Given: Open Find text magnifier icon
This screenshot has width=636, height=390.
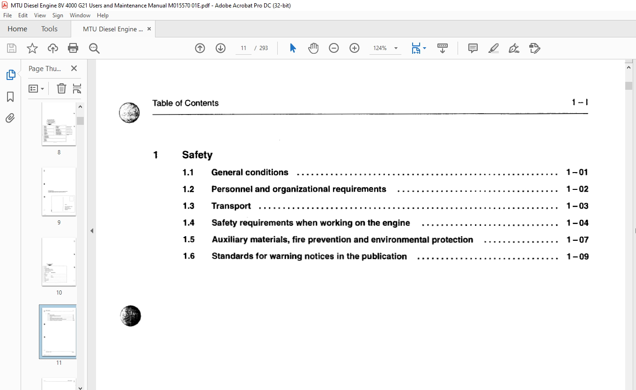Looking at the screenshot, I should 94,48.
